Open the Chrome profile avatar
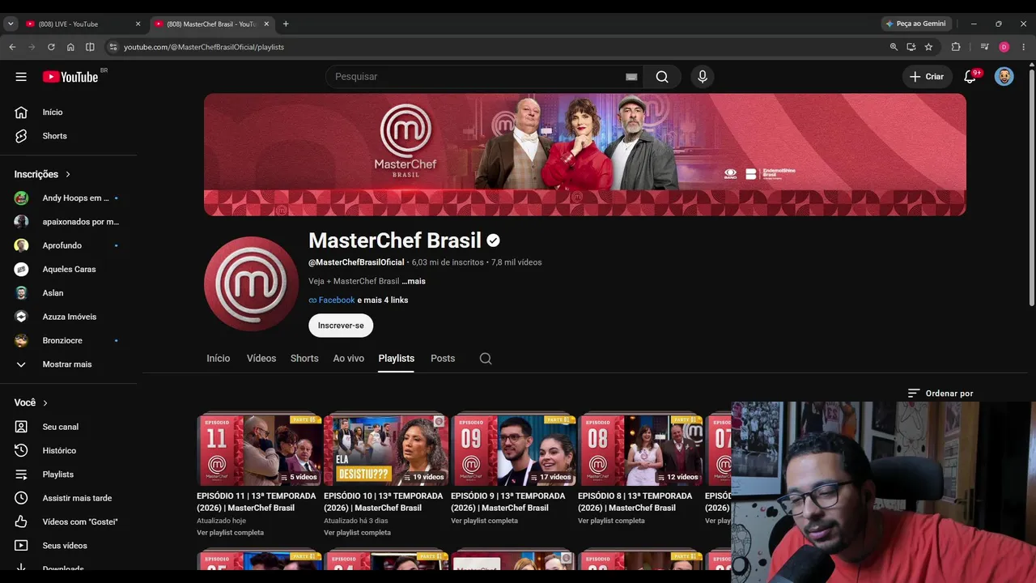The width and height of the screenshot is (1036, 583). click(x=1004, y=47)
